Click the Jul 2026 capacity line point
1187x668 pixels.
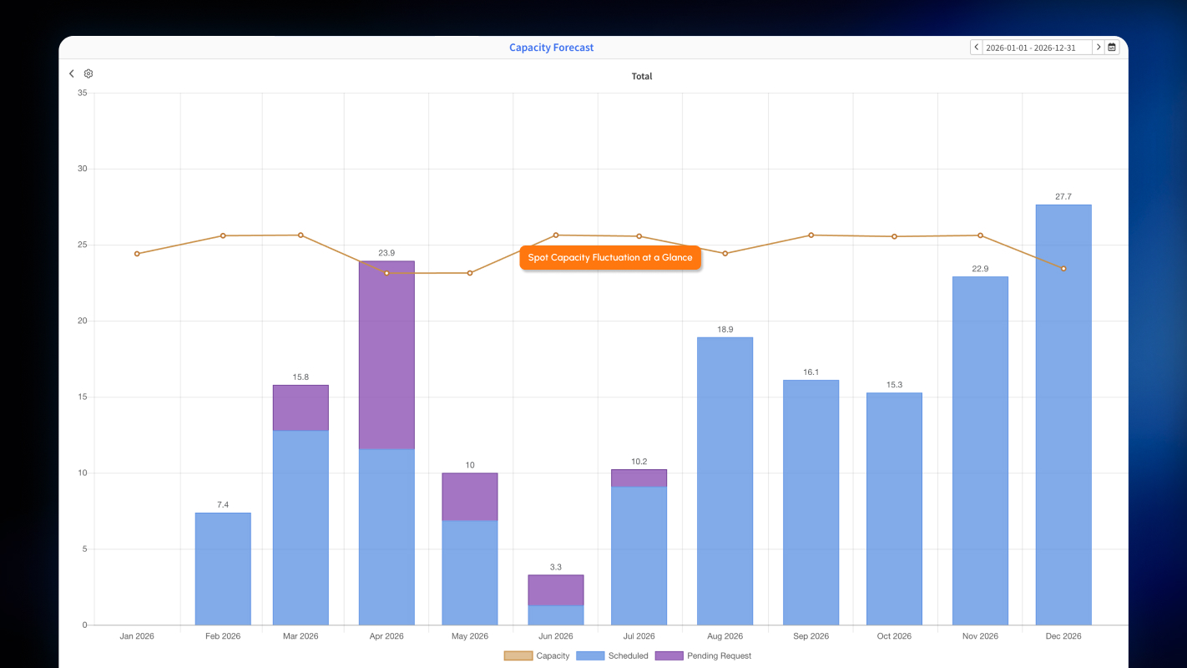639,236
